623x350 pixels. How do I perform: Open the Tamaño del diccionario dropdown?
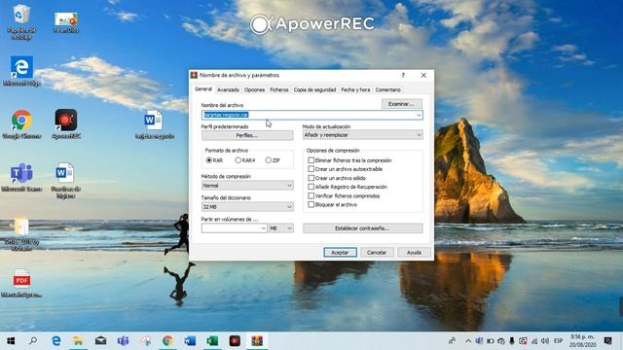247,207
